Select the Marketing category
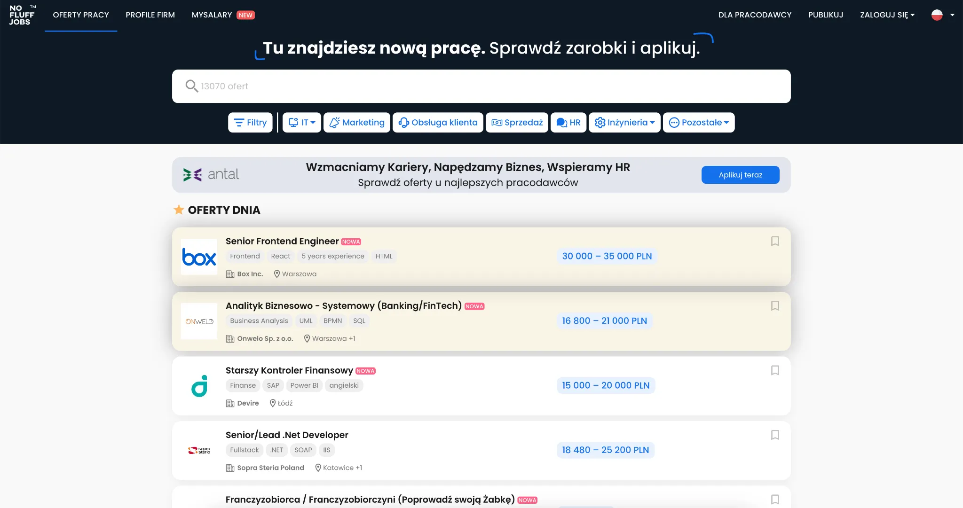 pos(357,123)
